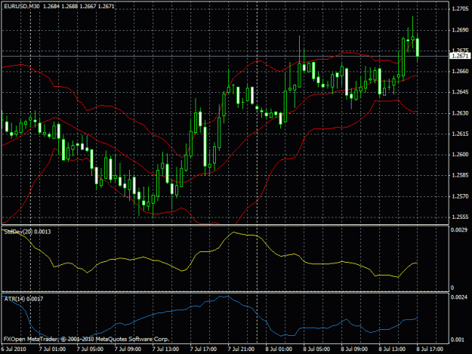Click the 8 Jul 09:00 time label
Viewport: 472px width, 354px height.
tap(354, 349)
